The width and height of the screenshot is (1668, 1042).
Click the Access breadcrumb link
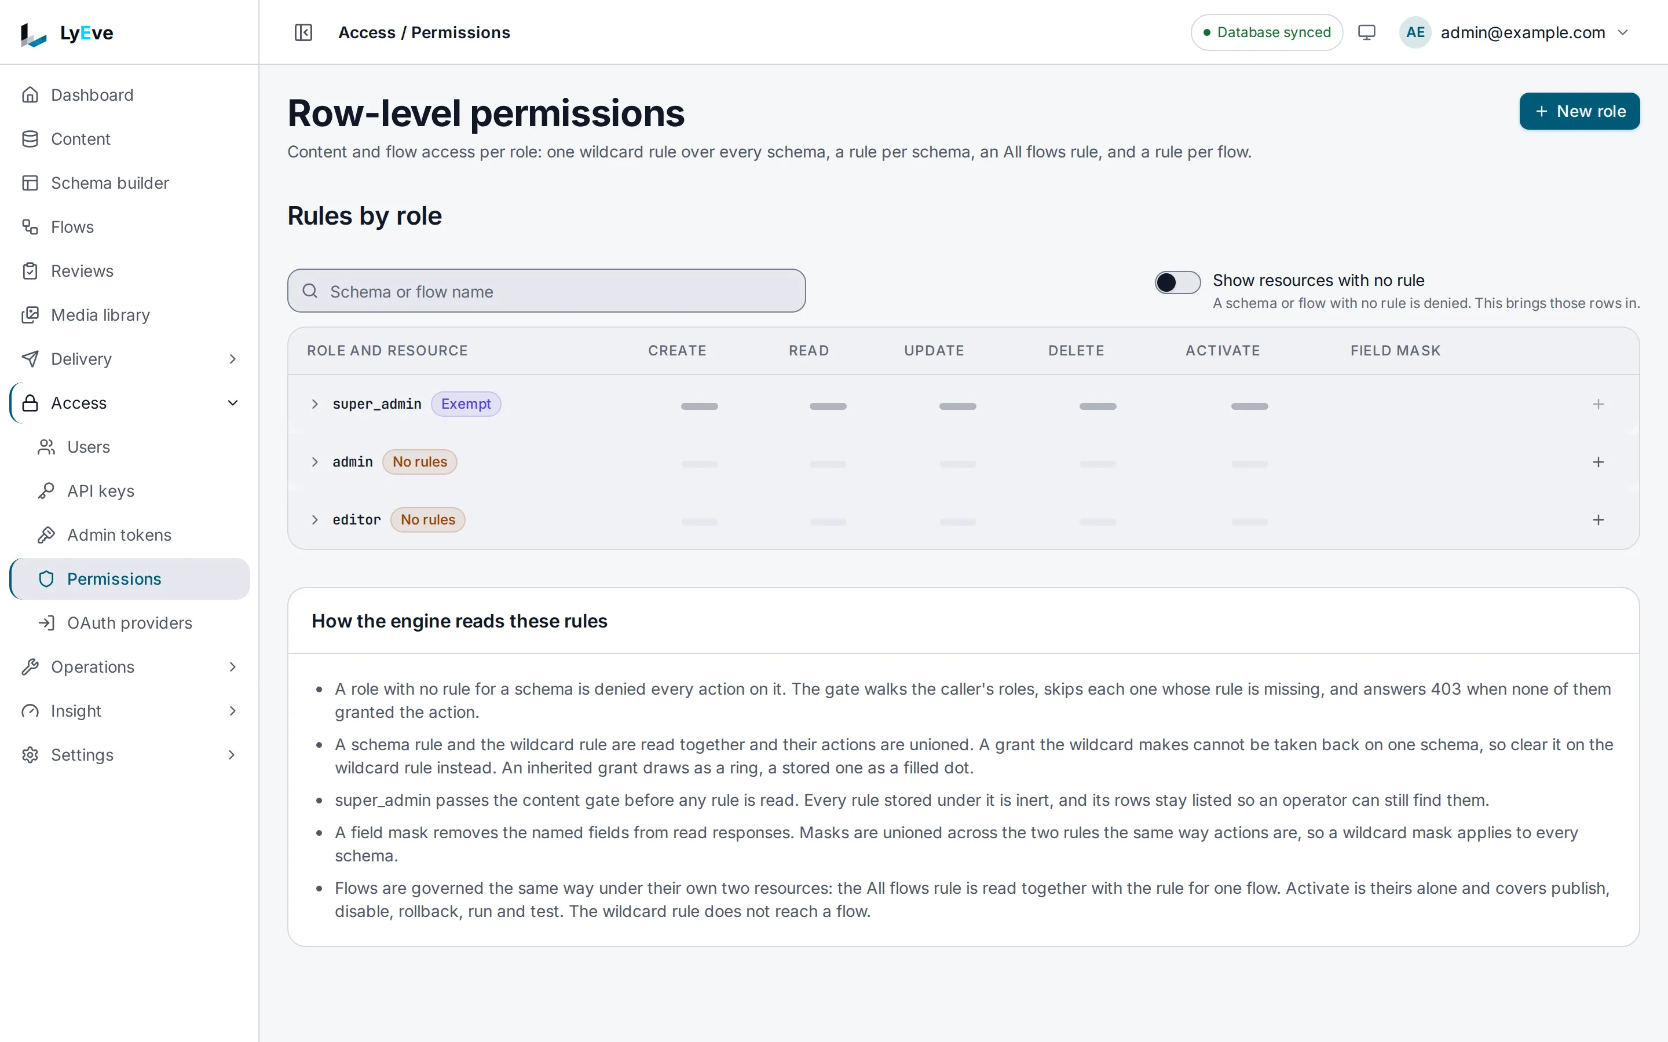[x=367, y=32]
